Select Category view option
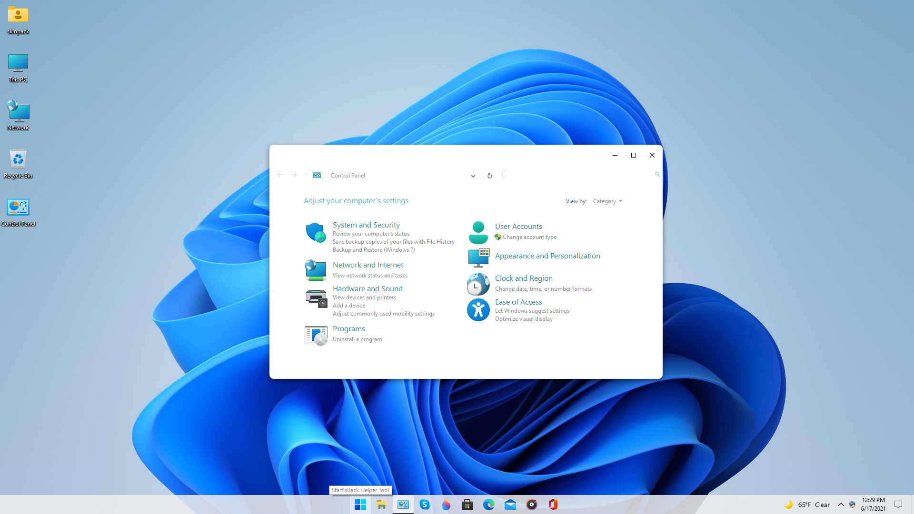914x514 pixels. coord(606,201)
